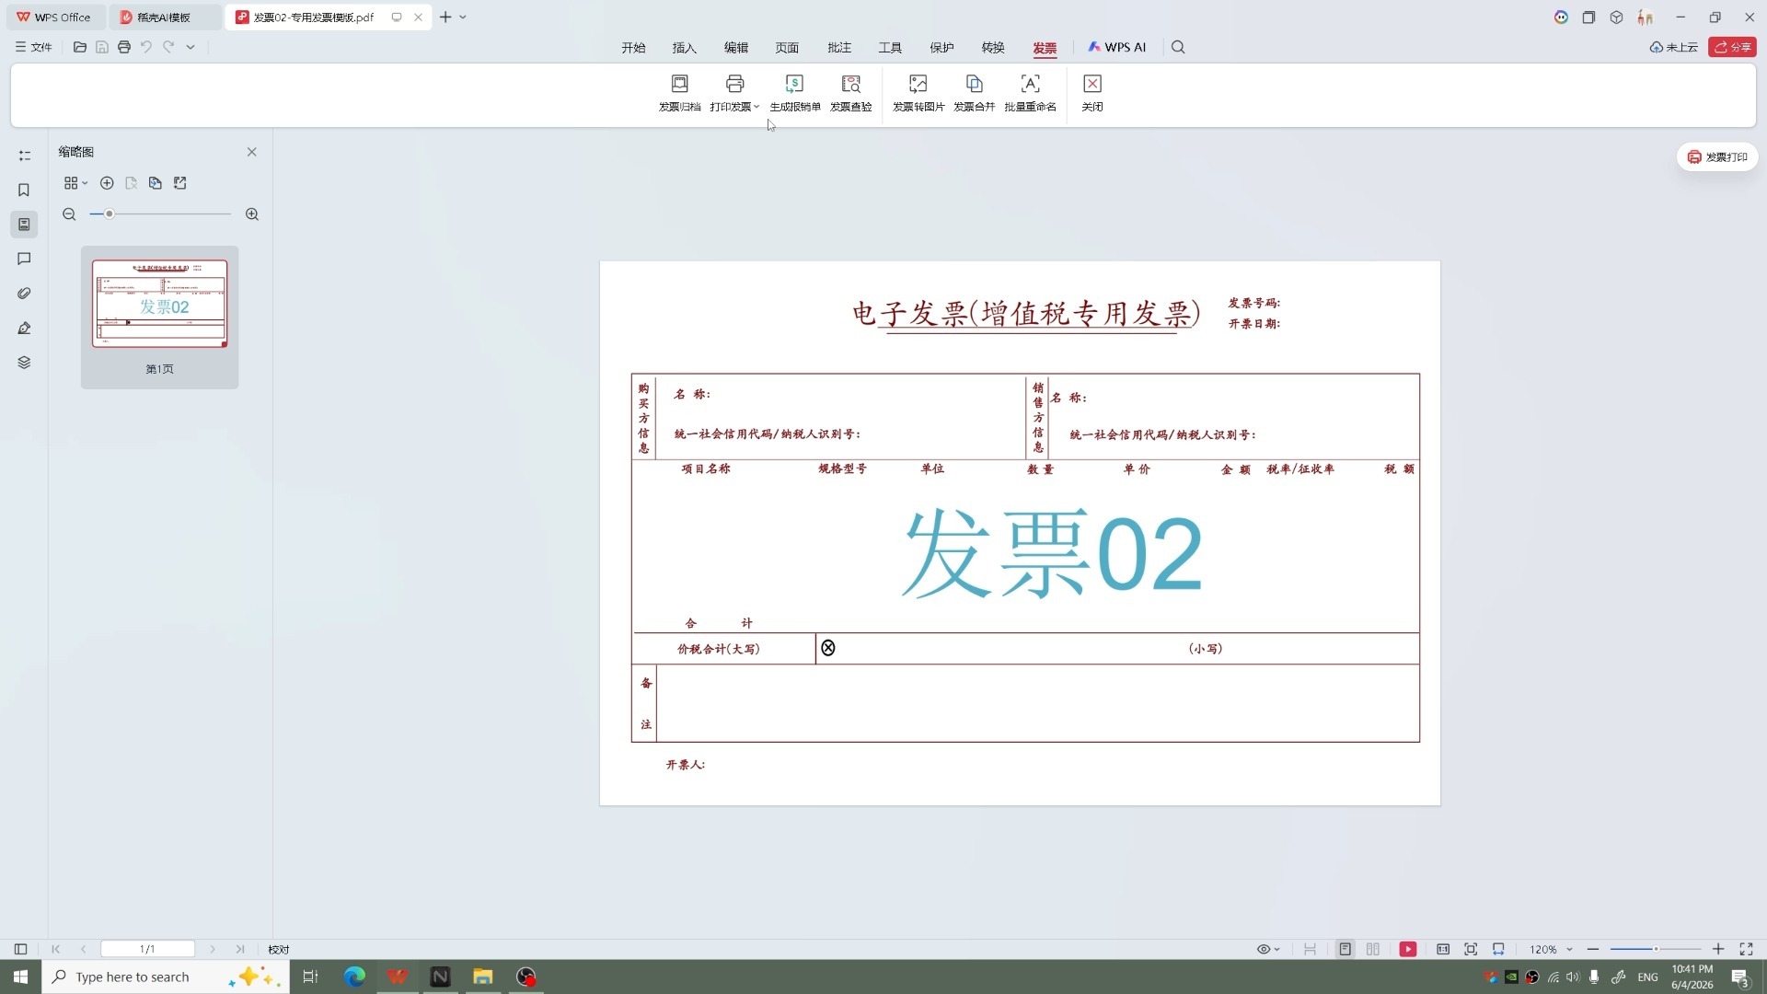
Task: Click the search magnifier icon in the menu bar
Action: pos(1178,47)
